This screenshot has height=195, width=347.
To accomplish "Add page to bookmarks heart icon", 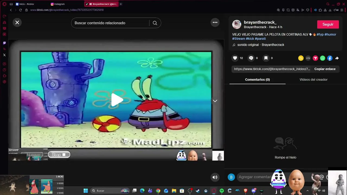I will point(308,10).
